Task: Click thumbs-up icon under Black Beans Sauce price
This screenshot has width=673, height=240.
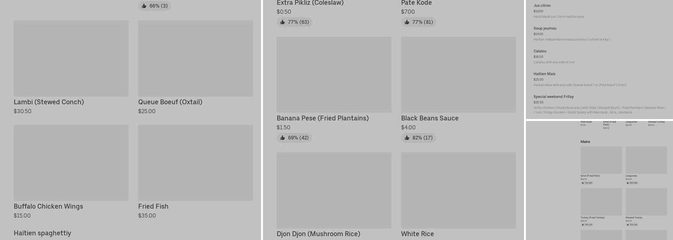Action: (x=407, y=138)
